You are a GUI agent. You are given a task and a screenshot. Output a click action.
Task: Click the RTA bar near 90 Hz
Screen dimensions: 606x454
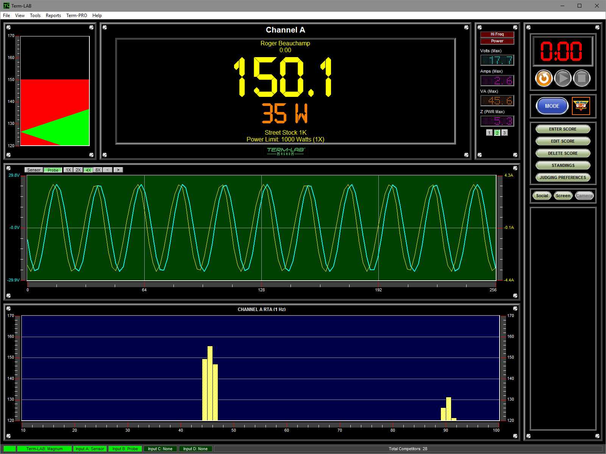tap(448, 409)
